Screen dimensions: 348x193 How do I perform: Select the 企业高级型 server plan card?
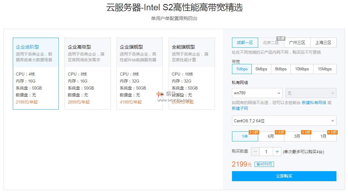click(88, 73)
